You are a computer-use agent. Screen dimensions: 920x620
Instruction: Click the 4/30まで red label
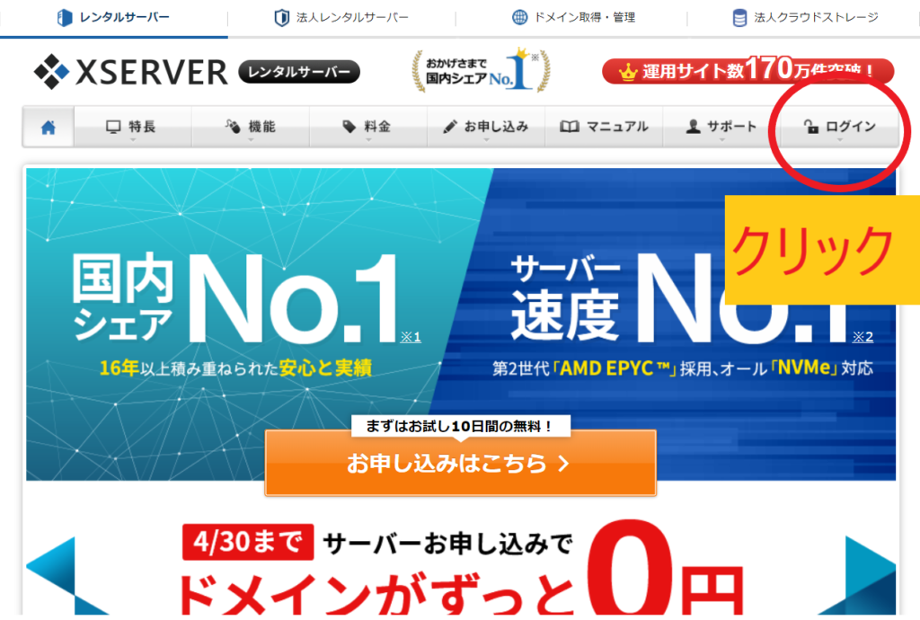tap(248, 542)
